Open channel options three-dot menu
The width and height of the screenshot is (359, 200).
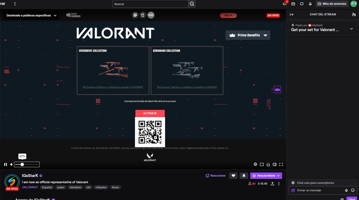pyautogui.click(x=279, y=184)
